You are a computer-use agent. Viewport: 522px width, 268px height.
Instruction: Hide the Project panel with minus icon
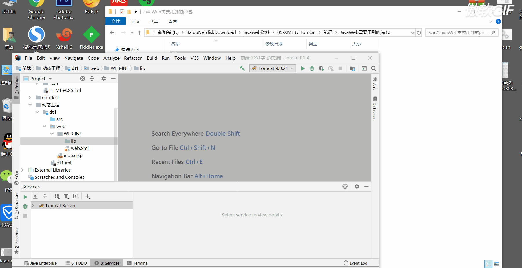click(x=113, y=79)
